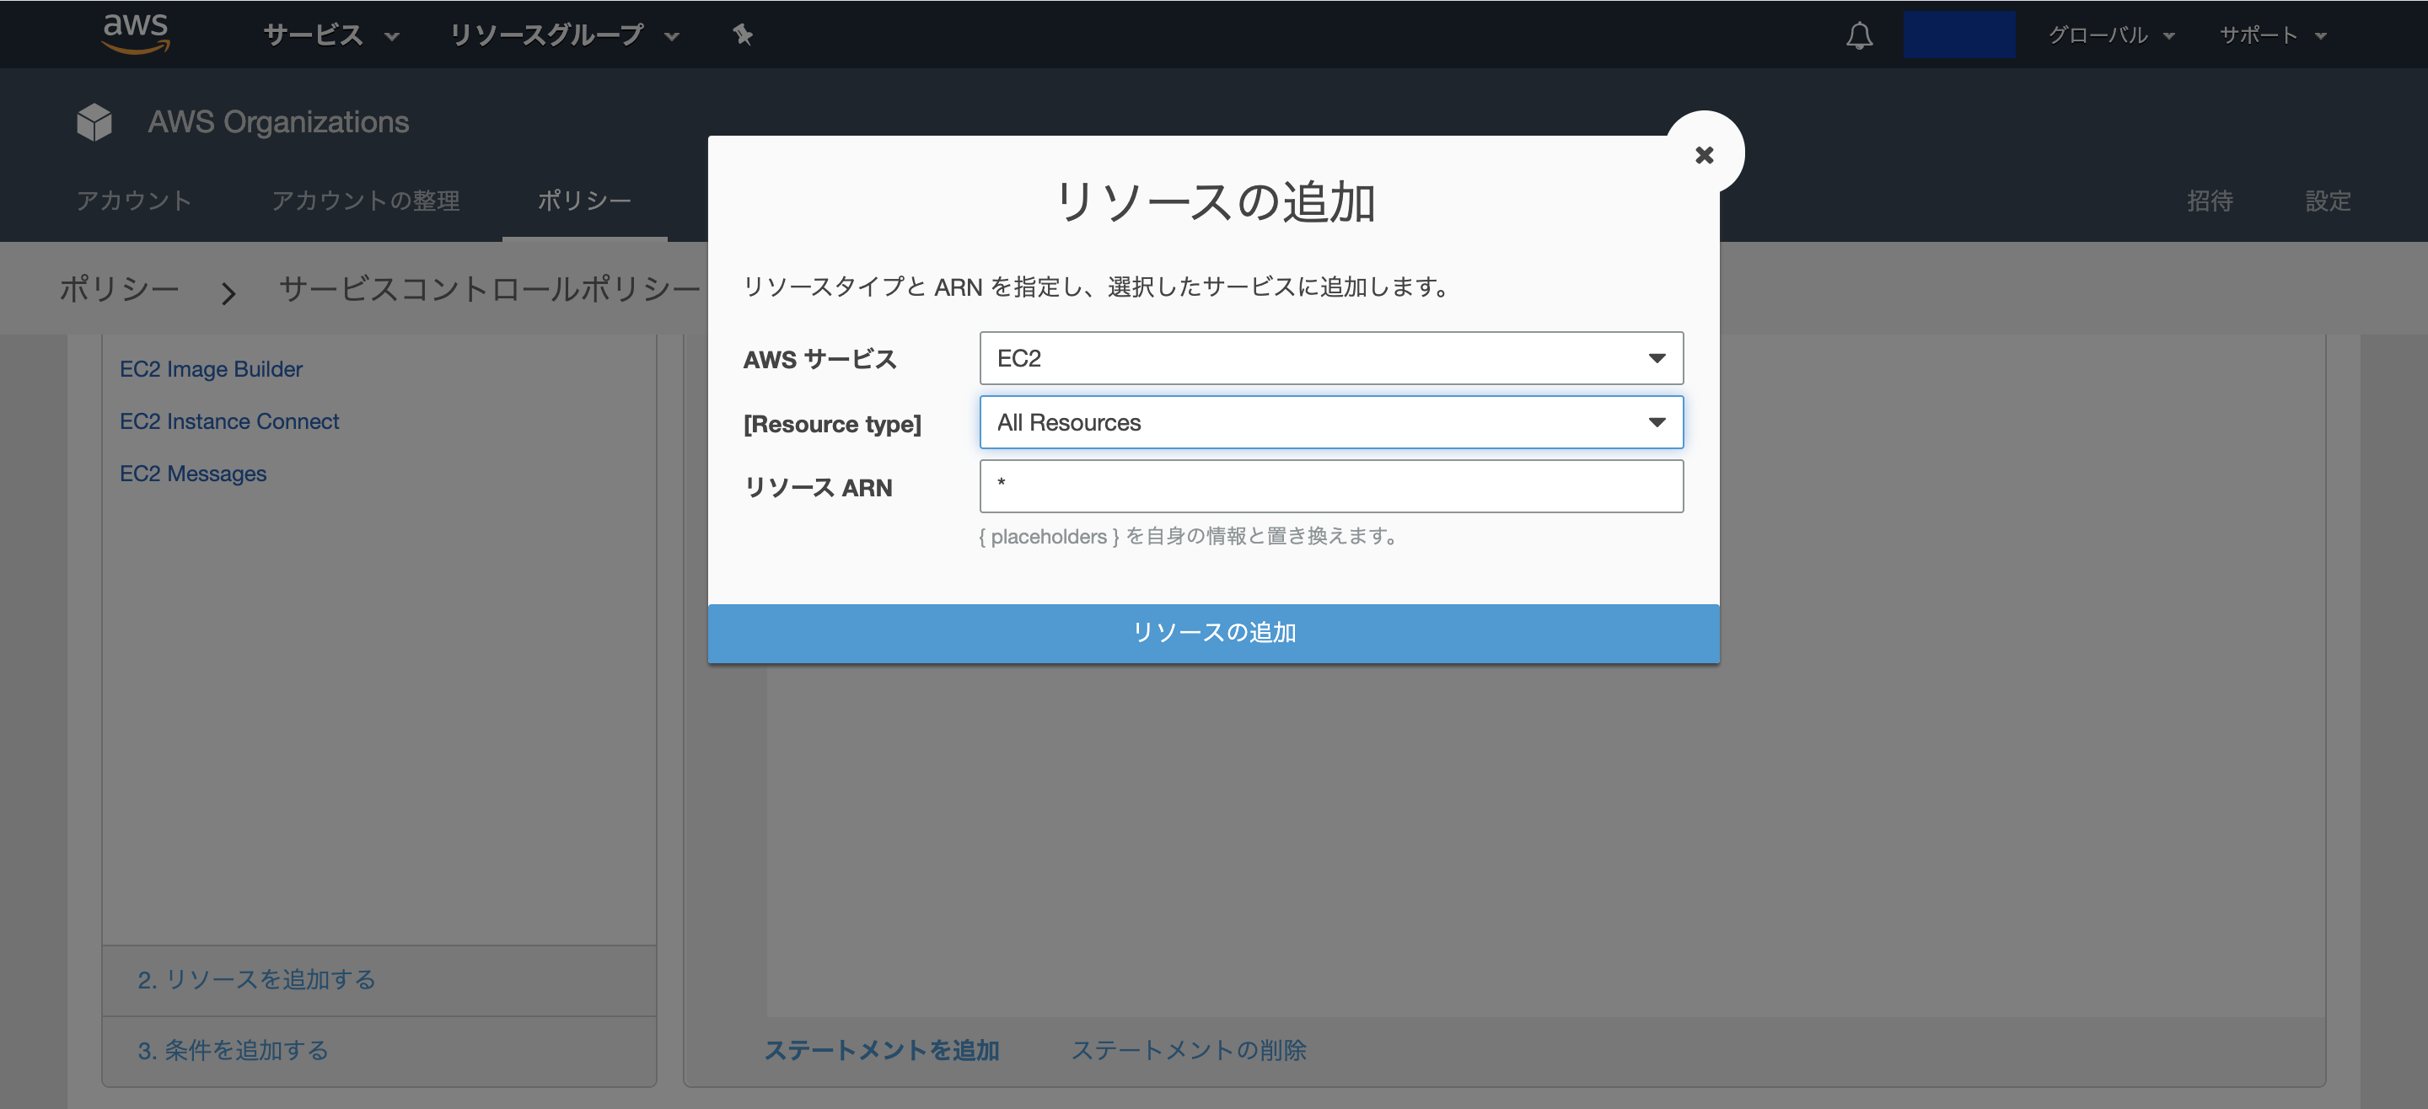Screen dimensions: 2428x1109
Task: Open the 招待 tab
Action: click(x=2210, y=201)
